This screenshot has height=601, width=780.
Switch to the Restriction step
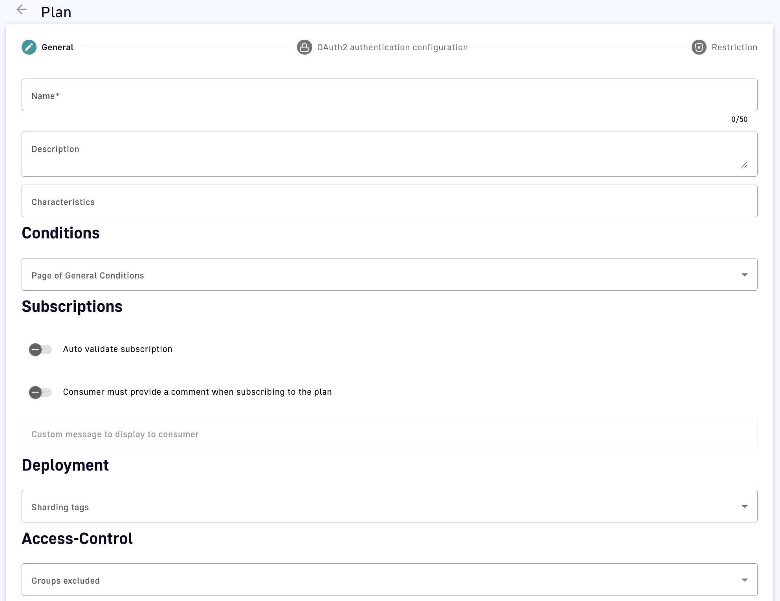(734, 48)
